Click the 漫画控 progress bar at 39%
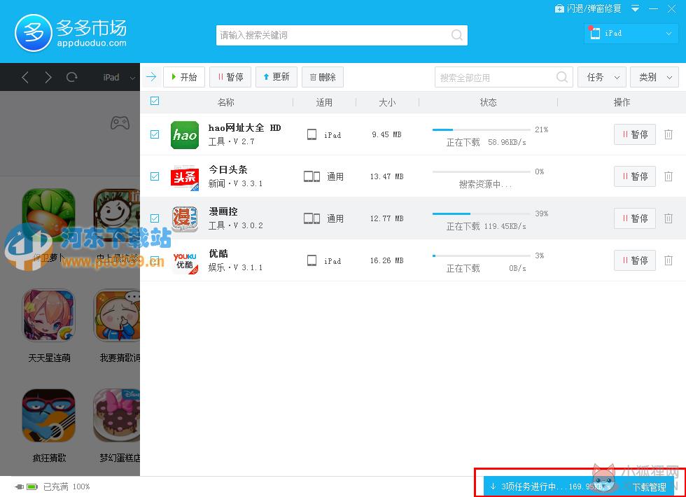Viewport: 686px width, 497px height. (x=482, y=214)
